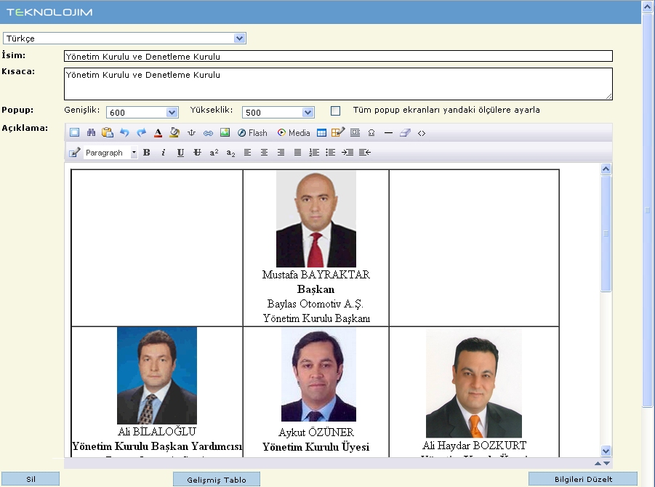Redo the edit in the editor
Viewport: 655px width, 487px height.
click(x=141, y=133)
